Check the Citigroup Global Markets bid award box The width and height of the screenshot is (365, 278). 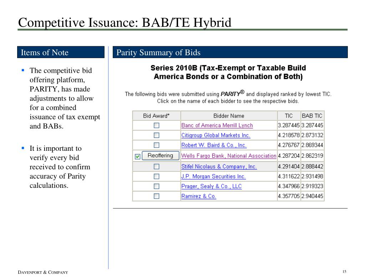pos(156,135)
